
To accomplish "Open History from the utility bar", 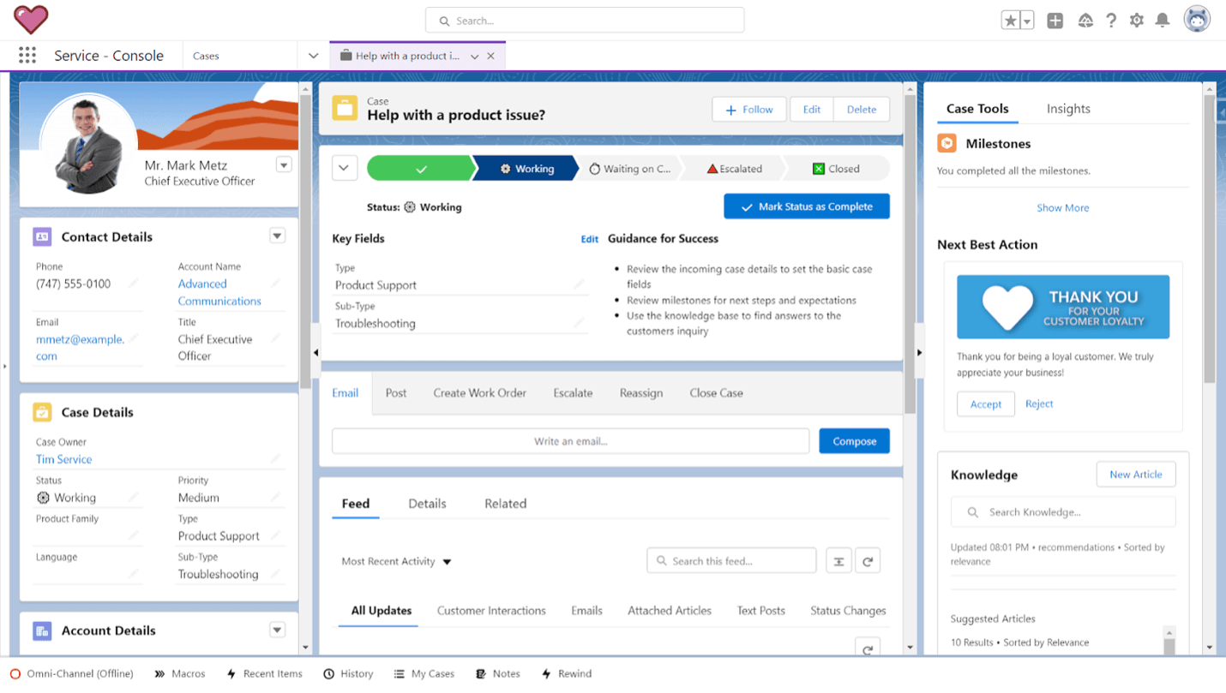I will click(x=348, y=673).
